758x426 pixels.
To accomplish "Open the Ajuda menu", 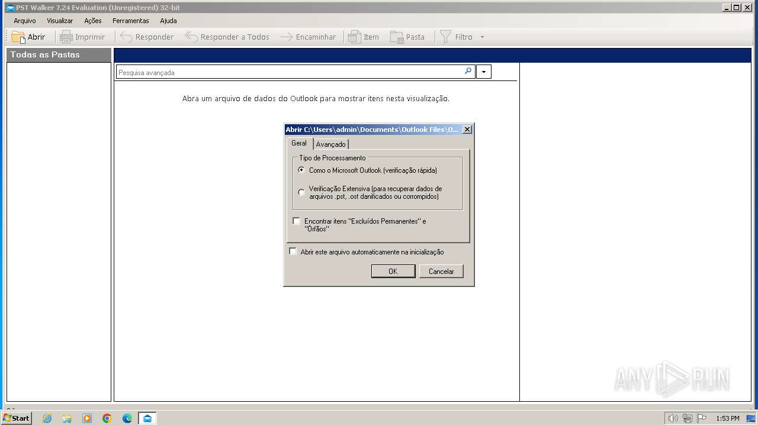I will coord(168,21).
